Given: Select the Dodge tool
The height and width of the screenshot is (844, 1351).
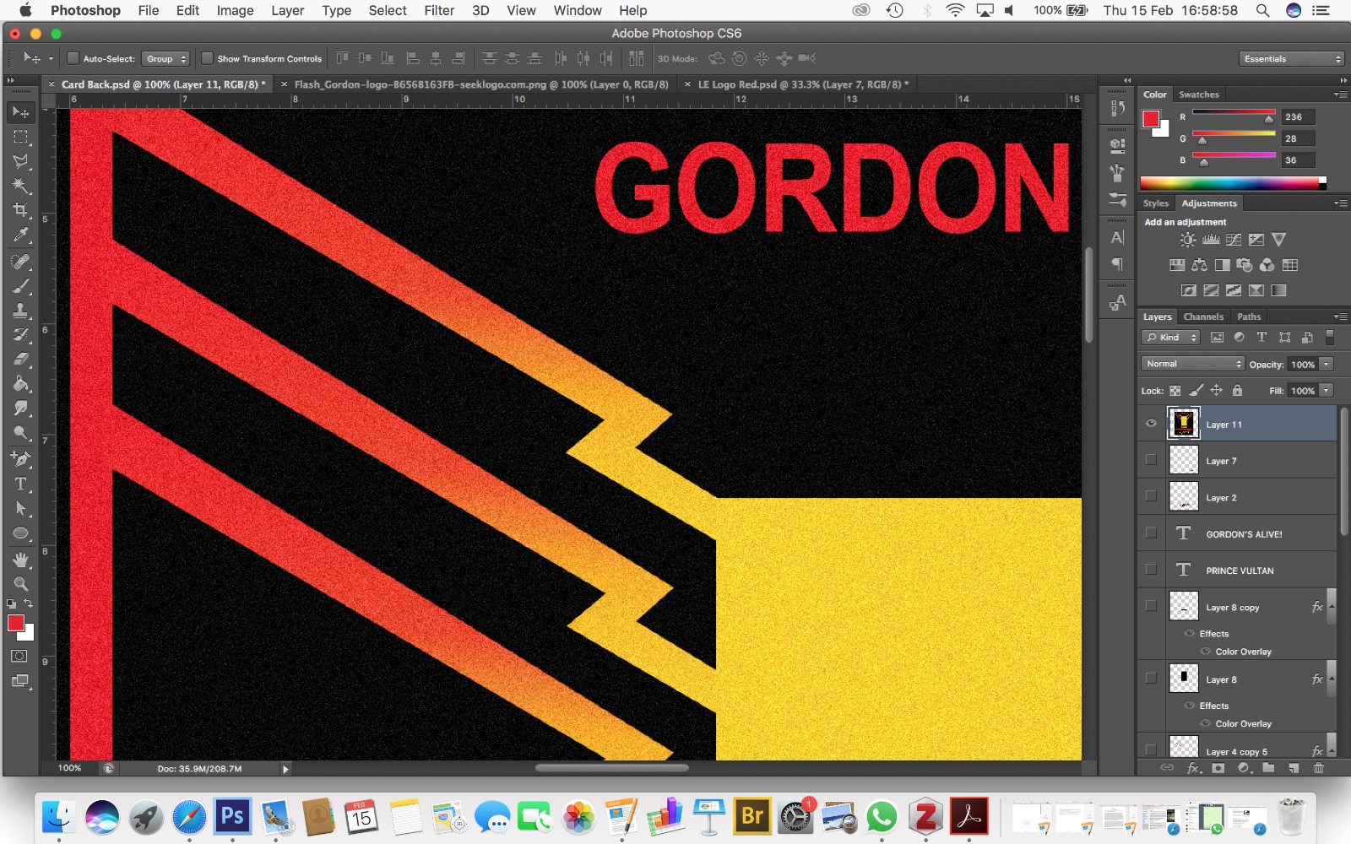Looking at the screenshot, I should 20,433.
